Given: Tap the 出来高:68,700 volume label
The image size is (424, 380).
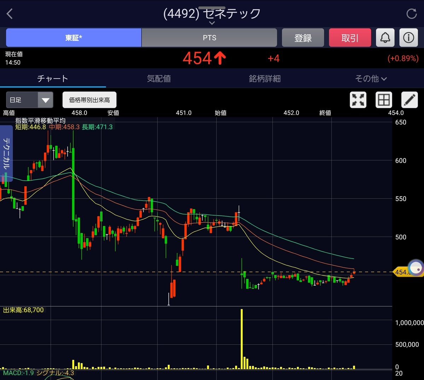Looking at the screenshot, I should (23, 310).
